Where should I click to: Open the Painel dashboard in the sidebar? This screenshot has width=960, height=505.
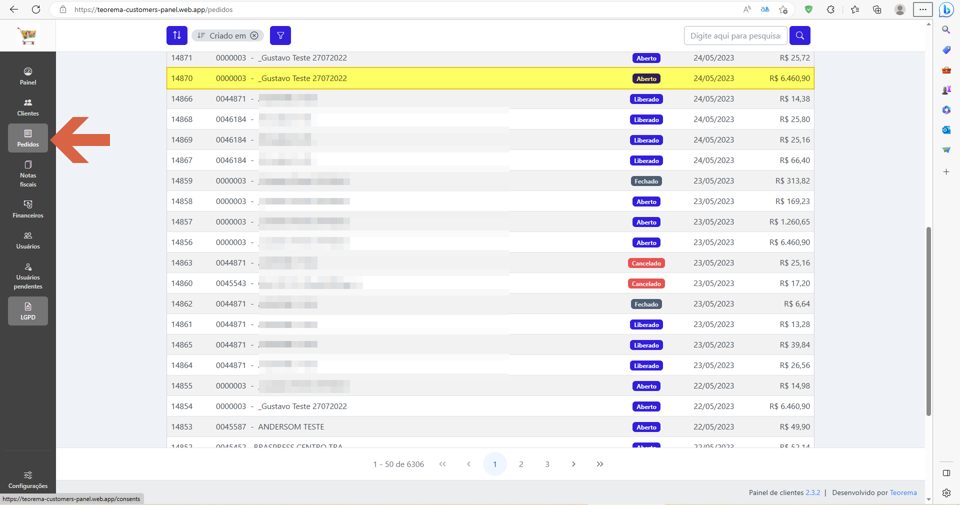28,76
